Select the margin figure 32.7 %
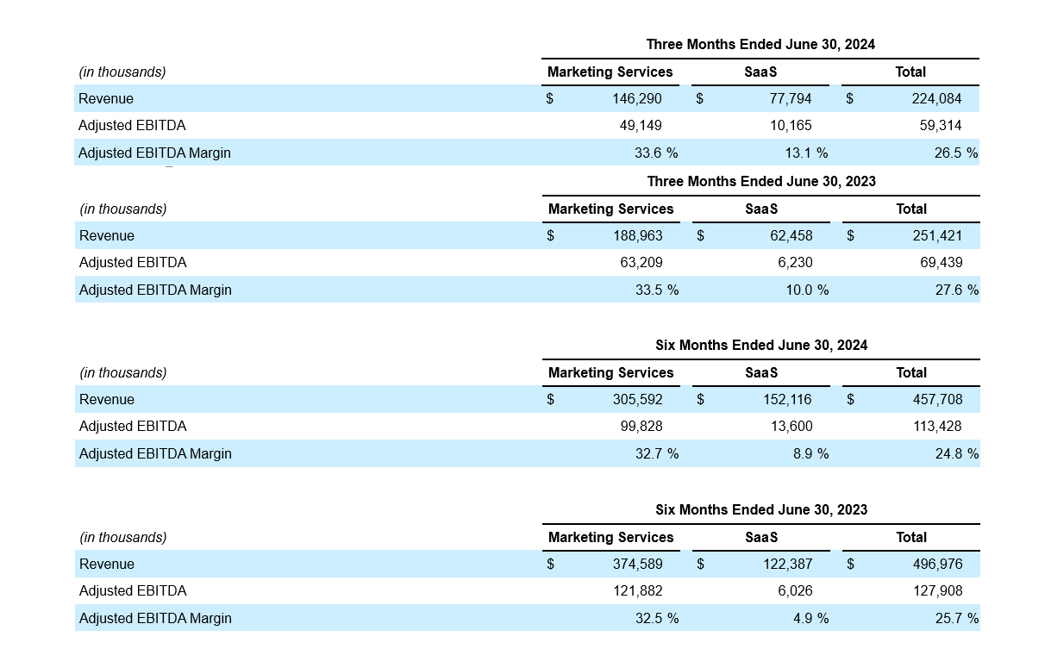 (657, 454)
